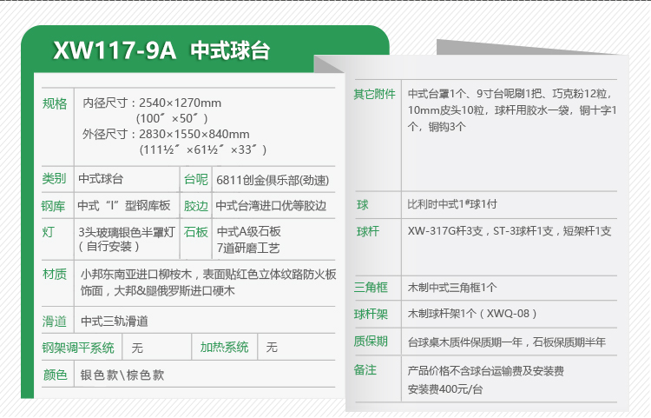Click the 颜色 label
The width and height of the screenshot is (651, 418).
tap(56, 375)
